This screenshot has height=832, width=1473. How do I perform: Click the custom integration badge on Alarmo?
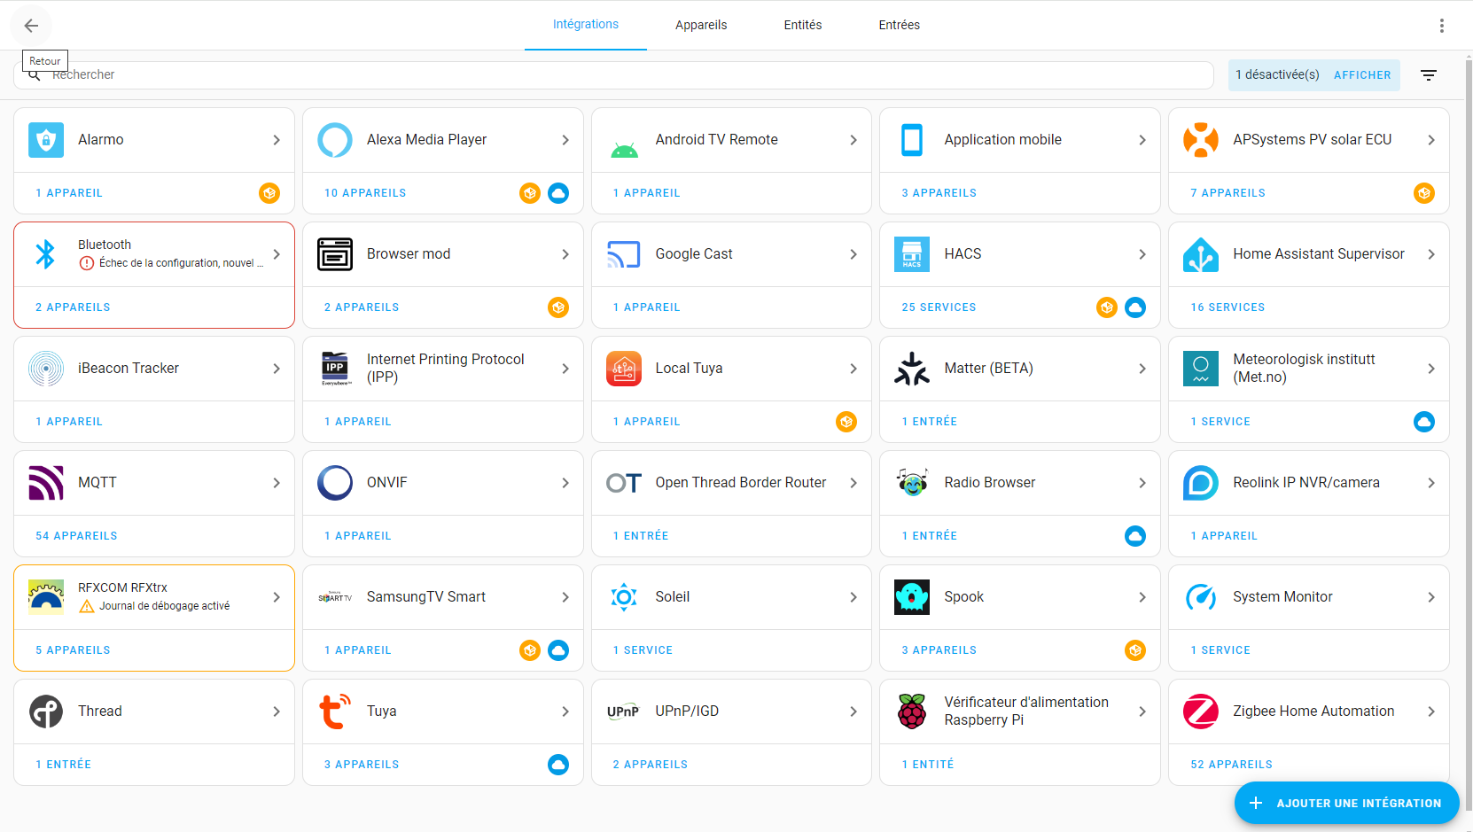269,193
